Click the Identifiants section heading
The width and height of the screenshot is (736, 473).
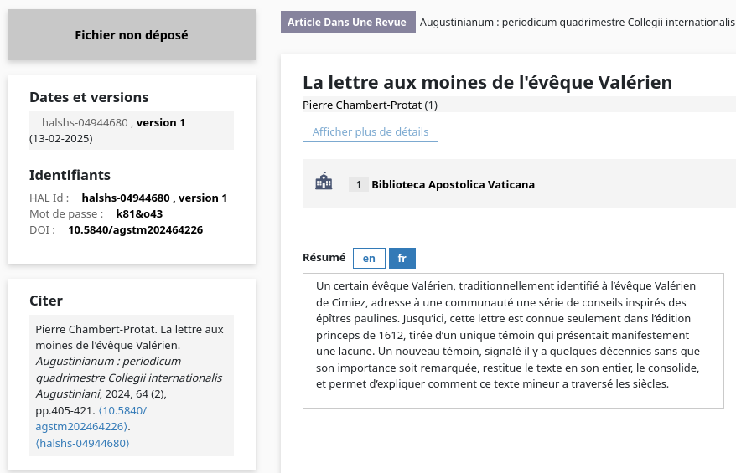point(70,175)
